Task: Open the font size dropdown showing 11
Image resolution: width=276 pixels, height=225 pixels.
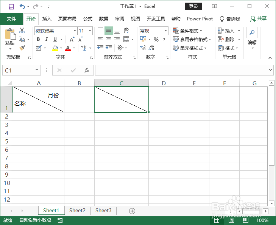Action: pyautogui.click(x=90, y=31)
